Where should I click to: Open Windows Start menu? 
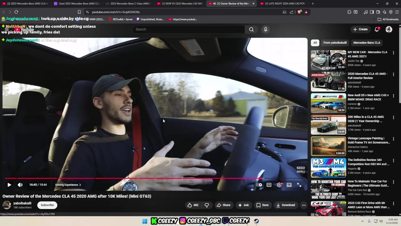145,221
